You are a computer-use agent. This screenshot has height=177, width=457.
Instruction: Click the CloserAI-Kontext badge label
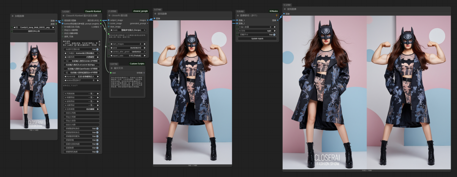93,11
